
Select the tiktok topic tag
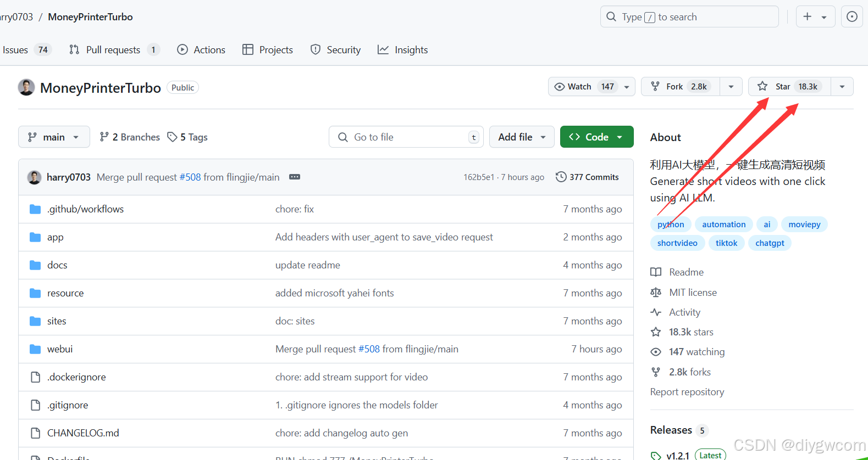(x=726, y=243)
